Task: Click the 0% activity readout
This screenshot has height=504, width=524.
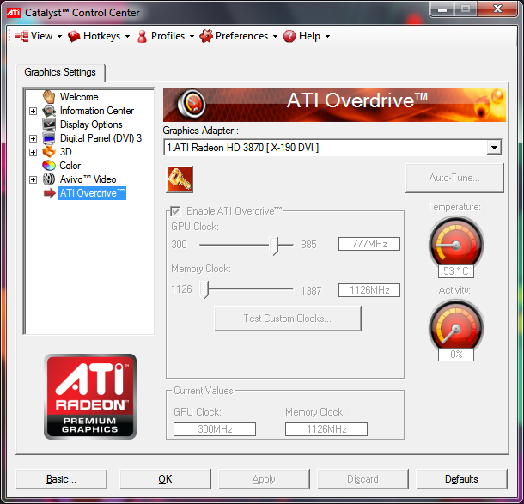Action: pyautogui.click(x=456, y=355)
